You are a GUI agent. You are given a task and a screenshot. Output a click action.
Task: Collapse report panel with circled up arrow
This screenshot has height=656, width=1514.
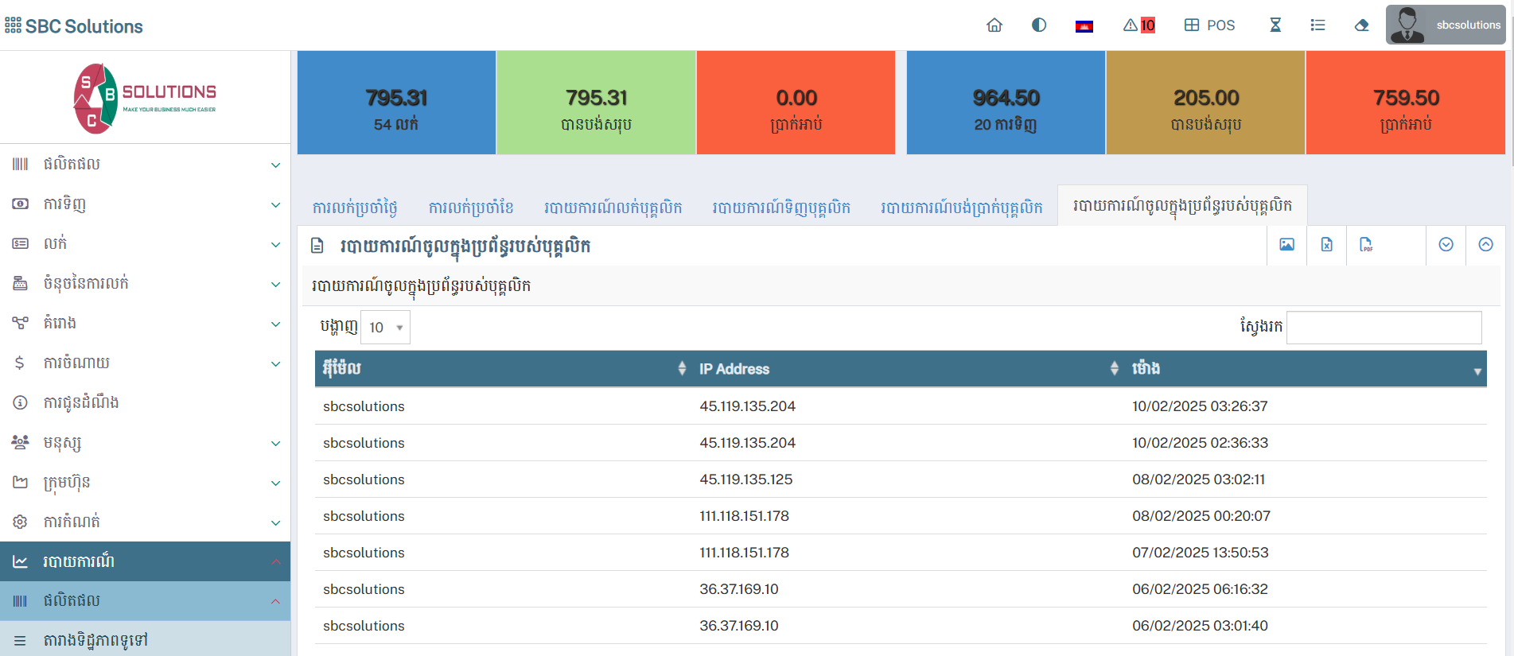click(1485, 245)
